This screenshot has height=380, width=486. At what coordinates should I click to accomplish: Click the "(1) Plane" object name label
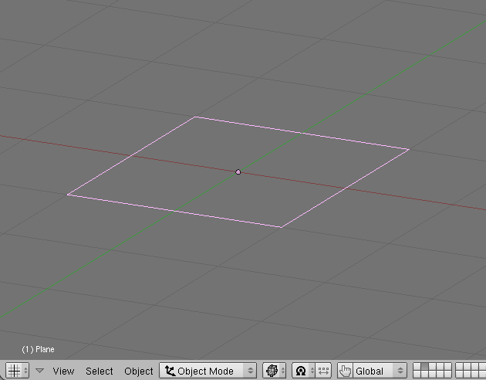(x=38, y=349)
